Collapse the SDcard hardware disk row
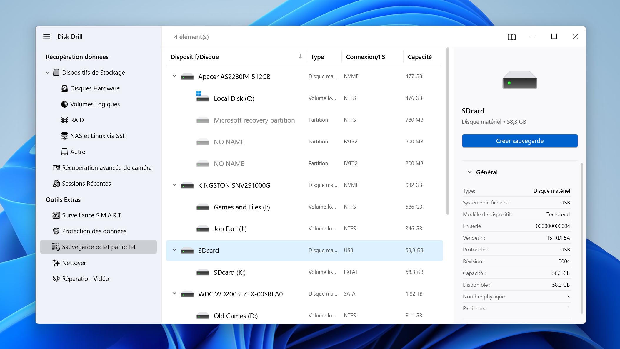620x349 pixels. (174, 250)
